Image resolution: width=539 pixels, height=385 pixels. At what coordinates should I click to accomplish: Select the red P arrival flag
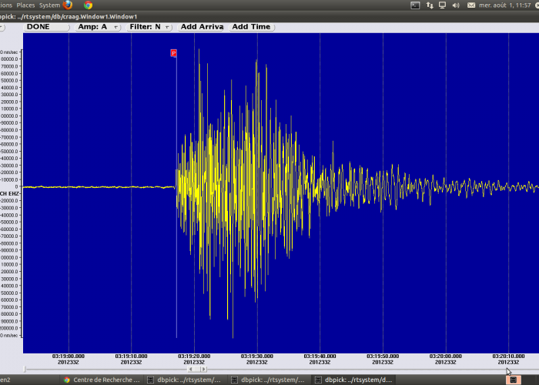(x=173, y=53)
